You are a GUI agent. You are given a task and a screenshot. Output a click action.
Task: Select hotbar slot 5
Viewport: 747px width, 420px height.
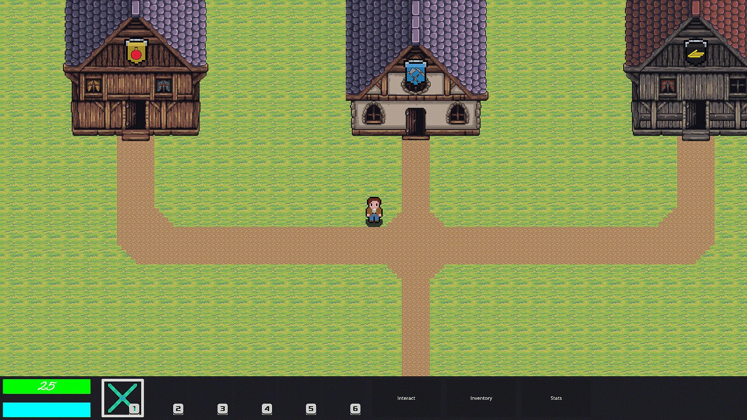(x=311, y=409)
